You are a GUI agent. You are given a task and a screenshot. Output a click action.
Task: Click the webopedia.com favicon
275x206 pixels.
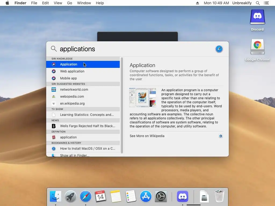[x=54, y=97]
